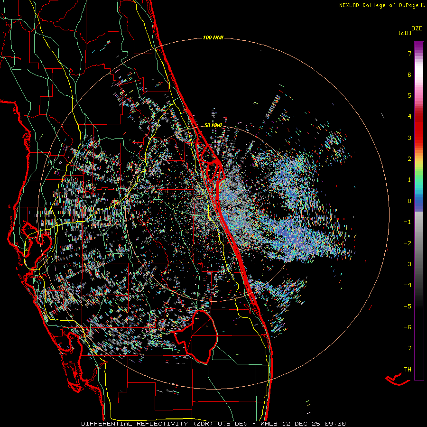Click the purple top of the color bar
427x427 pixels.
(419, 46)
